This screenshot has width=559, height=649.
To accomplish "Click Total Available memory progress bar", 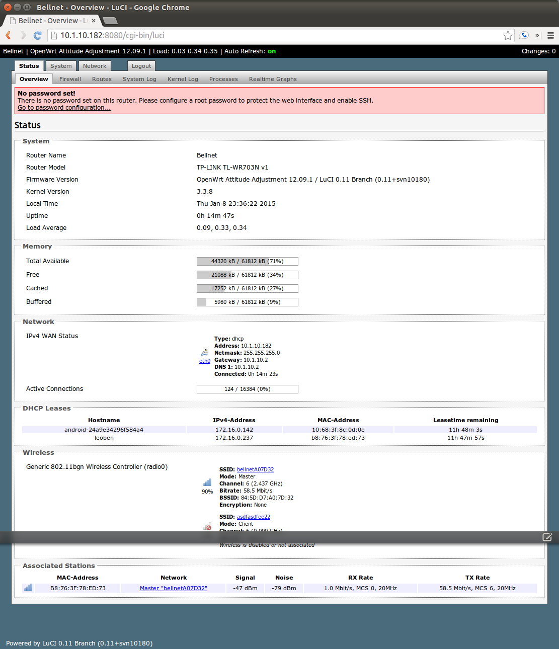I will point(248,261).
